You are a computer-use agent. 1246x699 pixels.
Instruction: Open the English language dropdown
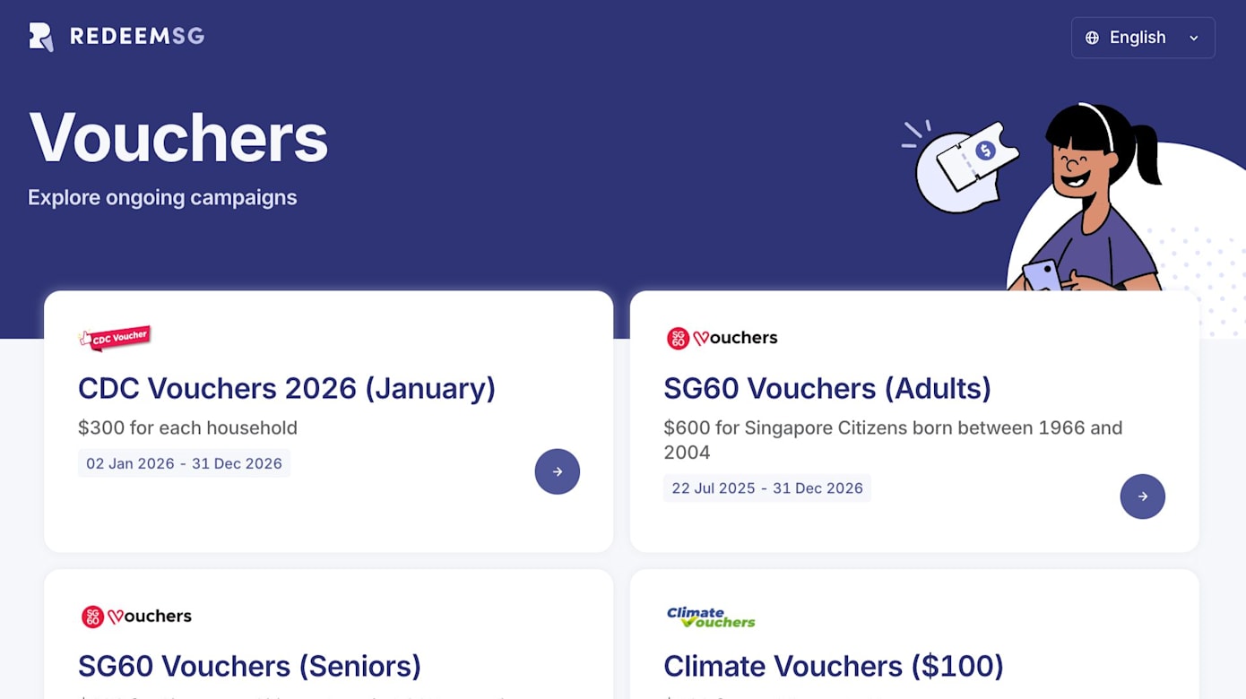click(1138, 38)
